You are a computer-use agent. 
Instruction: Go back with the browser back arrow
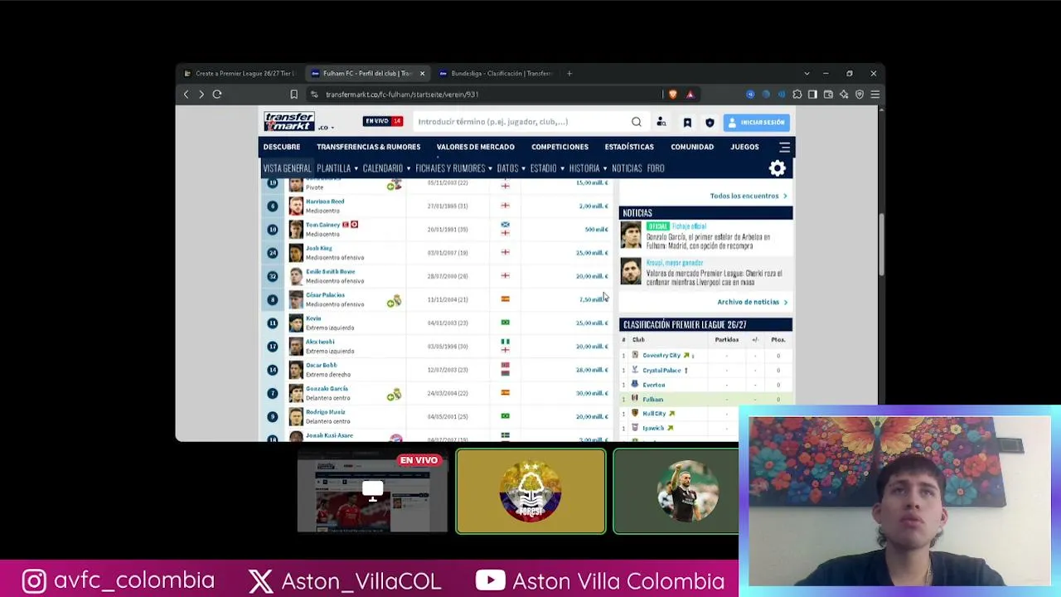[186, 95]
